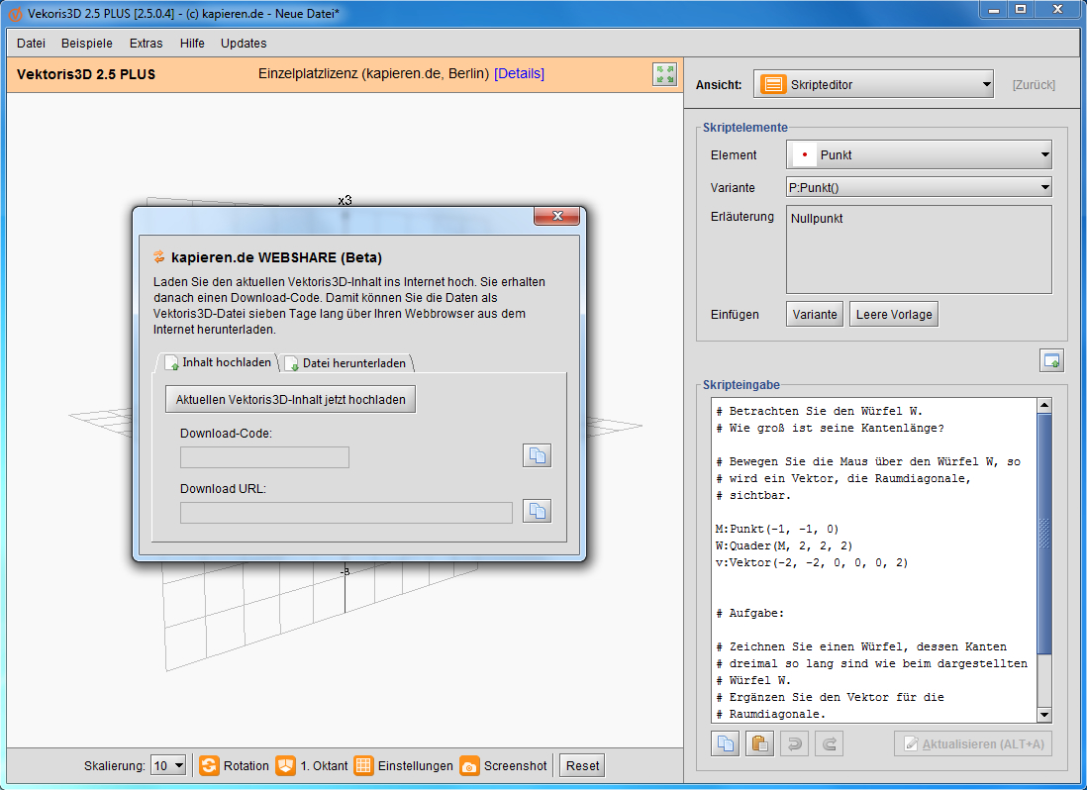Open the Beispiele menu
Screen dimensions: 1087x790
pyautogui.click(x=87, y=43)
